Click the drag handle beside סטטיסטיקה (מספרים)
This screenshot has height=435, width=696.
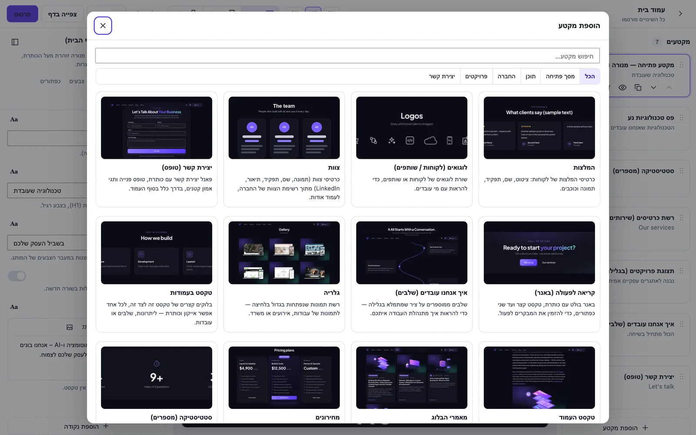[x=682, y=171]
